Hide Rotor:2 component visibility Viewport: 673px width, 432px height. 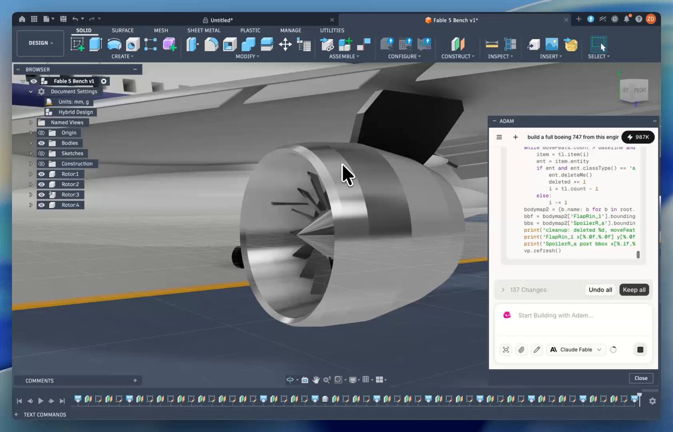[42, 184]
